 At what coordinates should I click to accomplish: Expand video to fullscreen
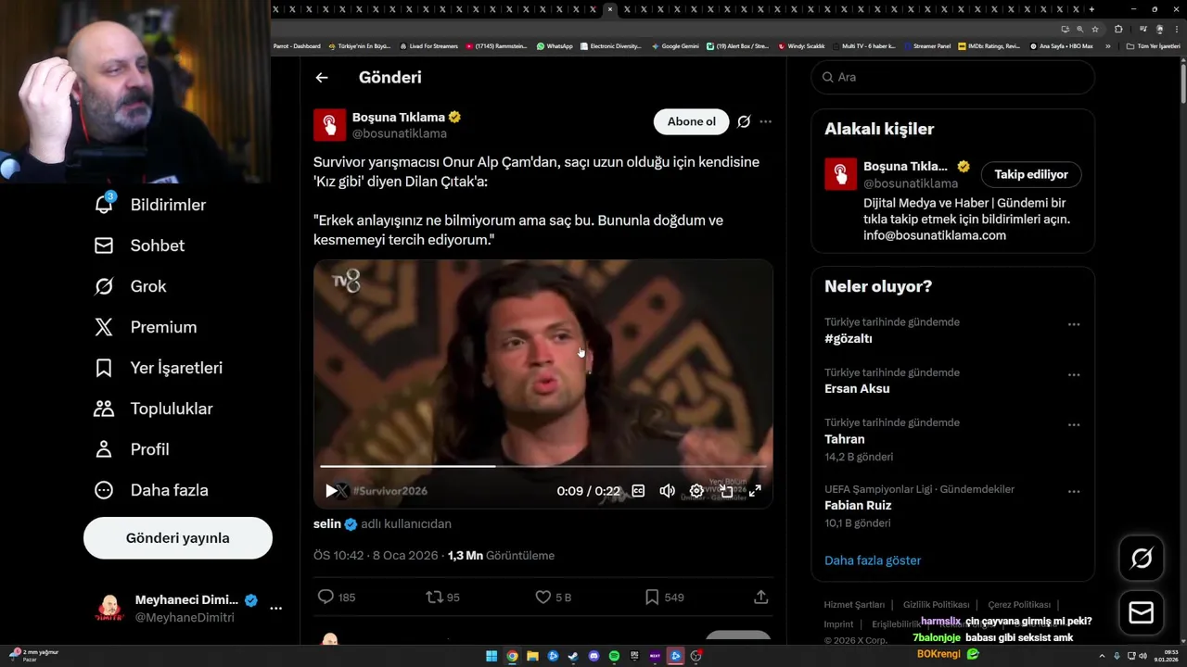[755, 491]
